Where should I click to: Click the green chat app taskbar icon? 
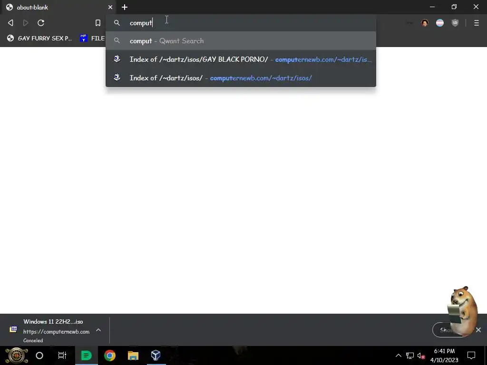[x=87, y=355]
